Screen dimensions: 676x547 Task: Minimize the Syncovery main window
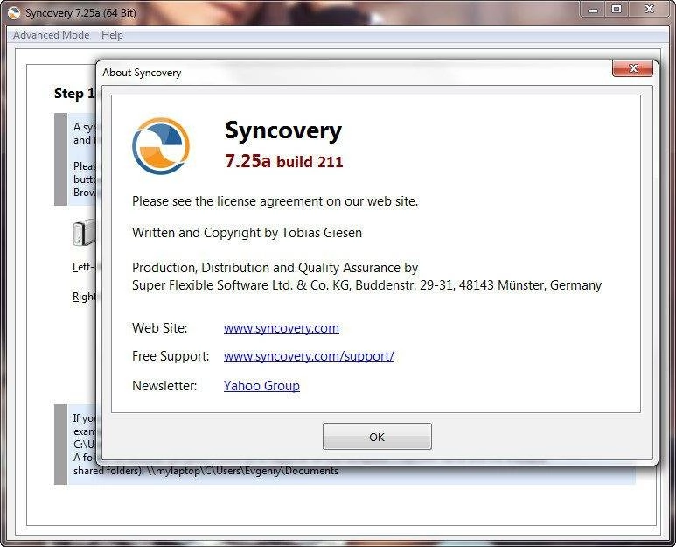click(x=593, y=10)
